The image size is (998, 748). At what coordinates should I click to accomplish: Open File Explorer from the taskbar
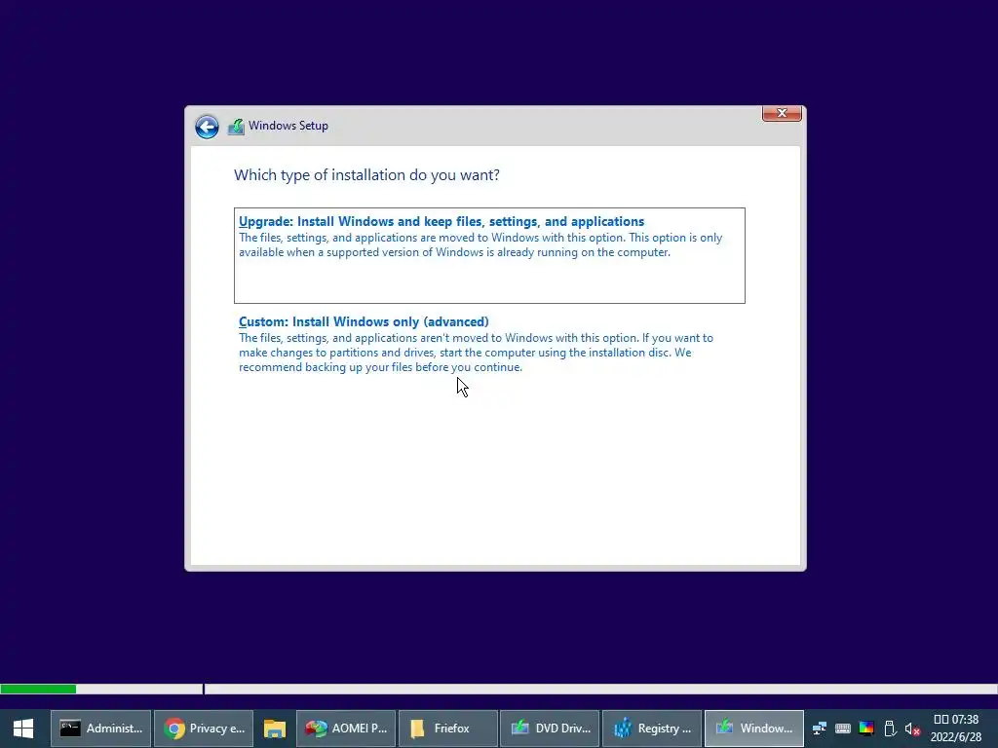275,729
